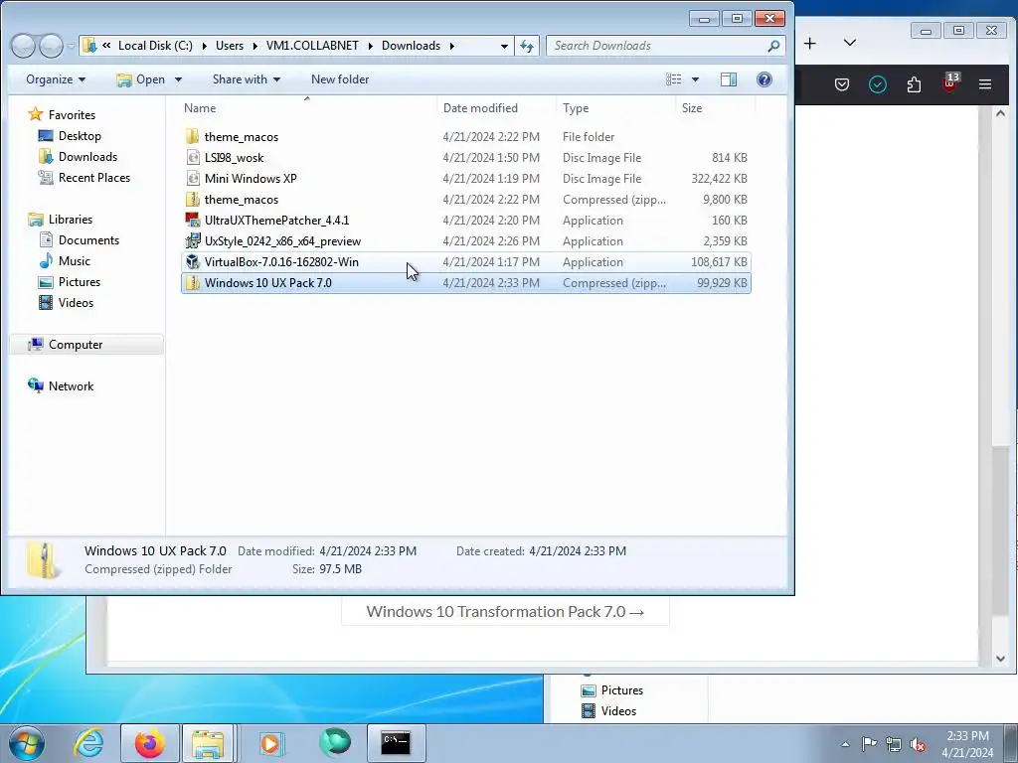1018x763 pixels.
Task: Open the address bar history dropdown
Action: (x=504, y=46)
